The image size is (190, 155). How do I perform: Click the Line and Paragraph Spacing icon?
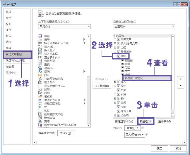pos(40,104)
